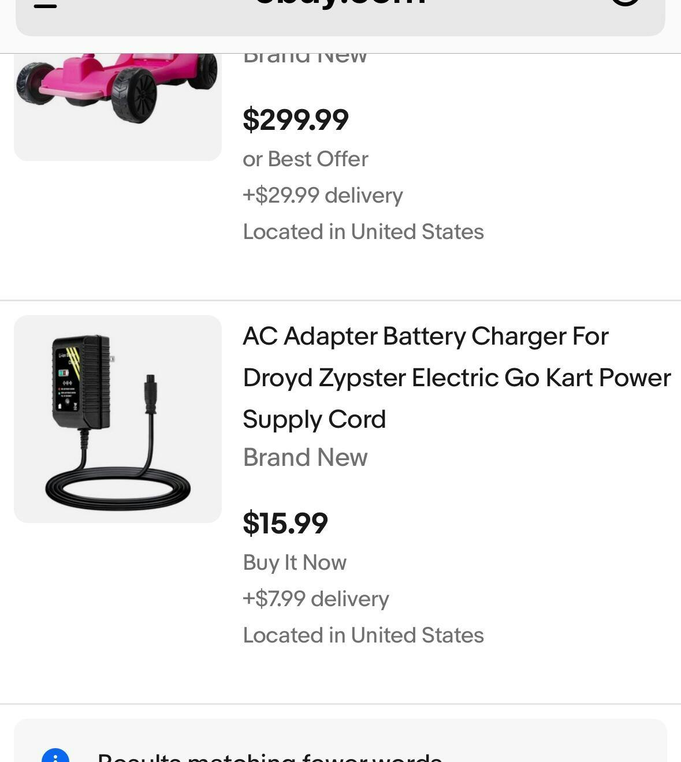Tap the reload icon in address bar

click(625, 2)
